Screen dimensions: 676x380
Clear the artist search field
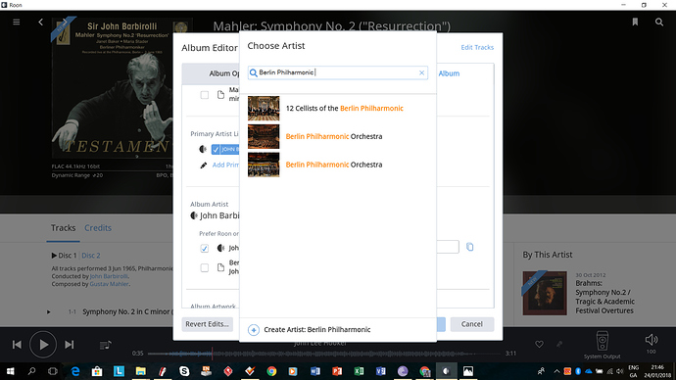(x=421, y=72)
